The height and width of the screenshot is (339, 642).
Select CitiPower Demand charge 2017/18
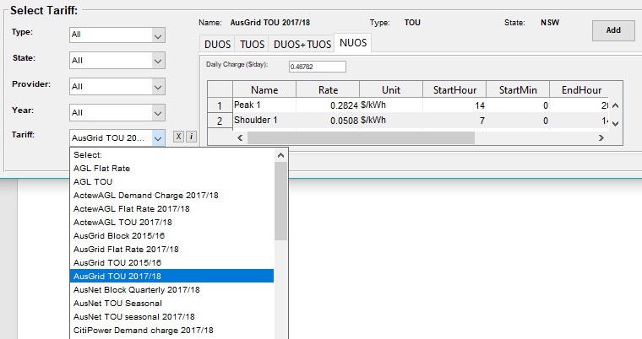[172, 331]
